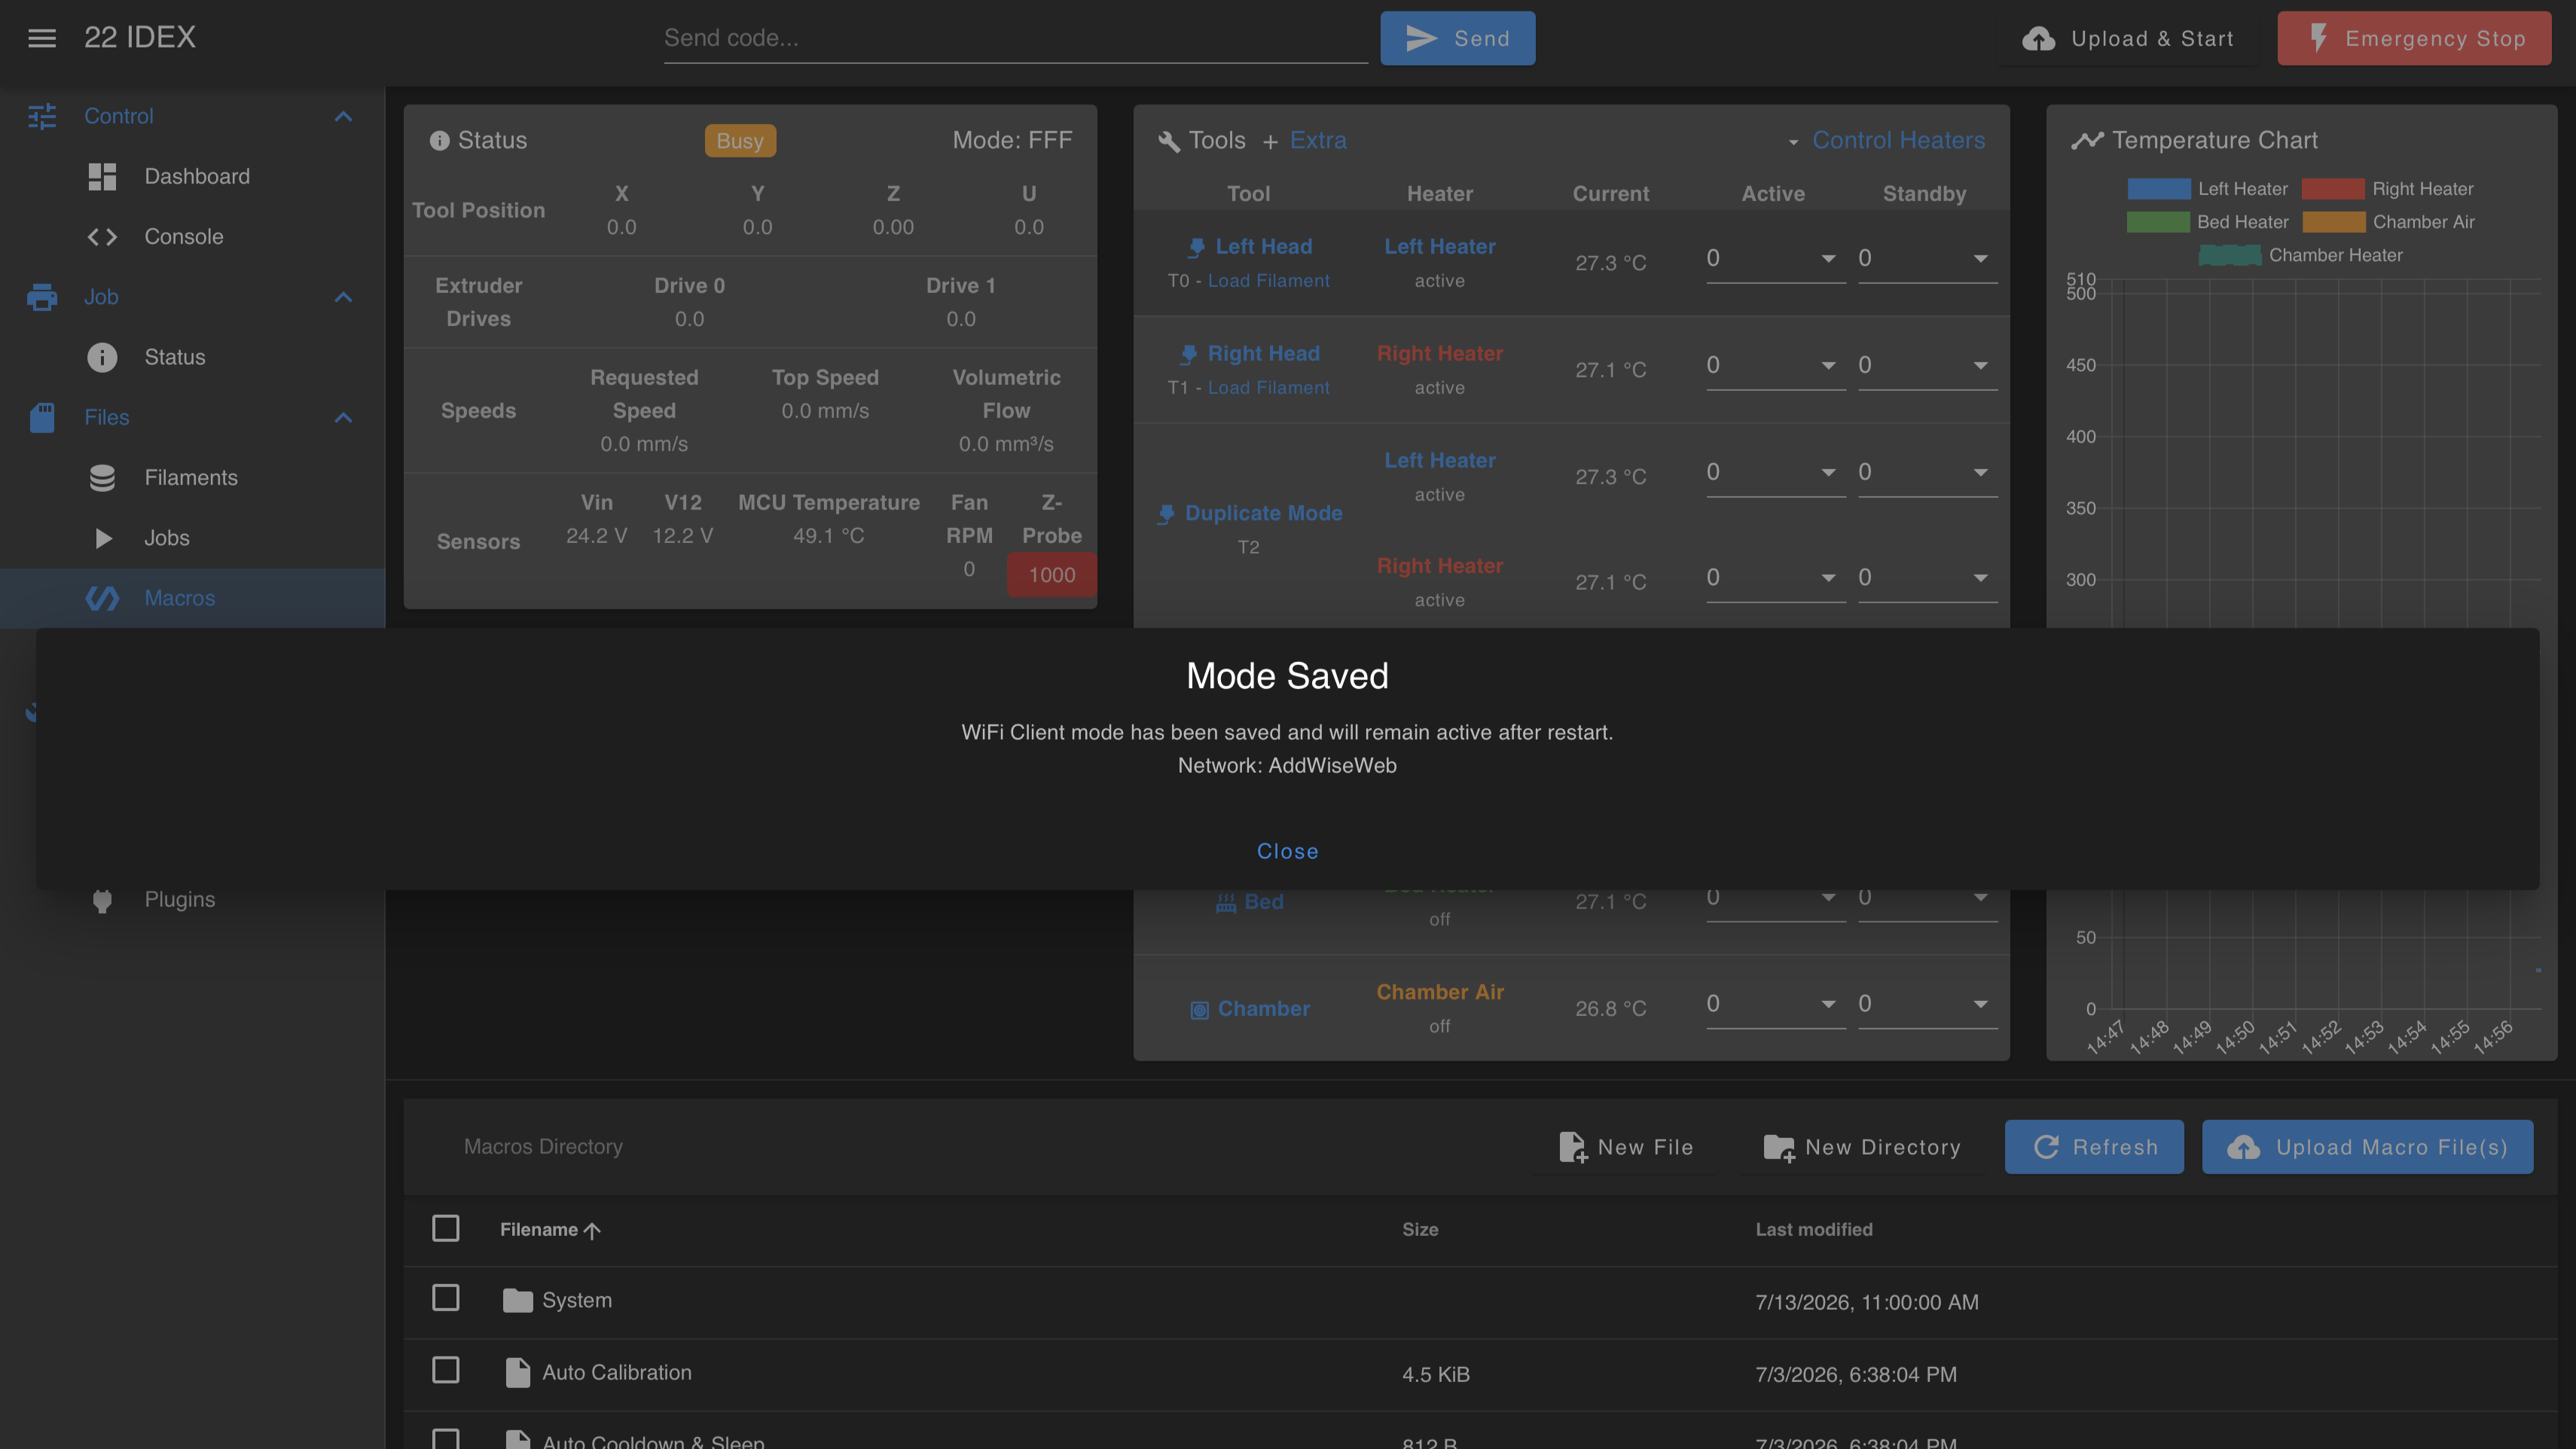Click the New File document icon

coord(1573,1147)
